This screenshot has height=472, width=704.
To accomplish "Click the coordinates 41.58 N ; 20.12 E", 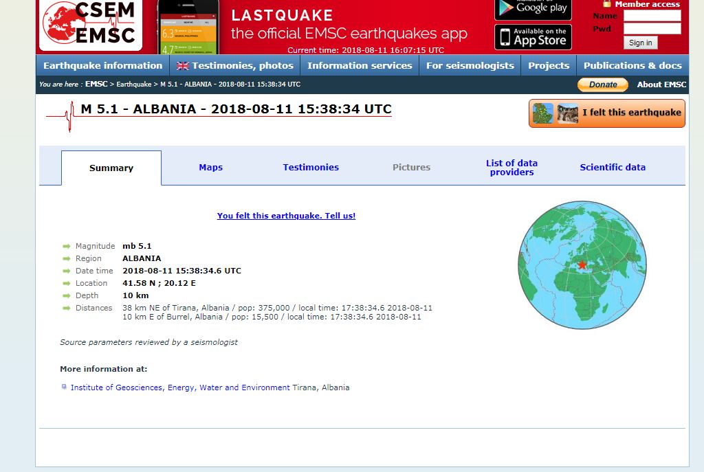I will pyautogui.click(x=159, y=283).
